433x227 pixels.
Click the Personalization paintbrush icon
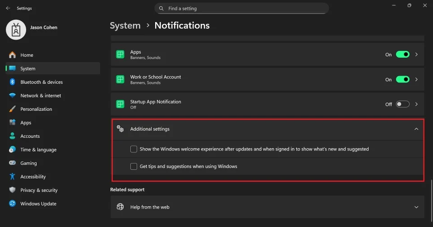(13, 109)
